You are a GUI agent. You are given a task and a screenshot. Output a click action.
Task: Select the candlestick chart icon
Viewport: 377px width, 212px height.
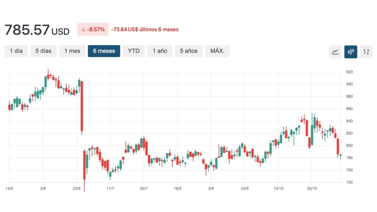(x=351, y=52)
